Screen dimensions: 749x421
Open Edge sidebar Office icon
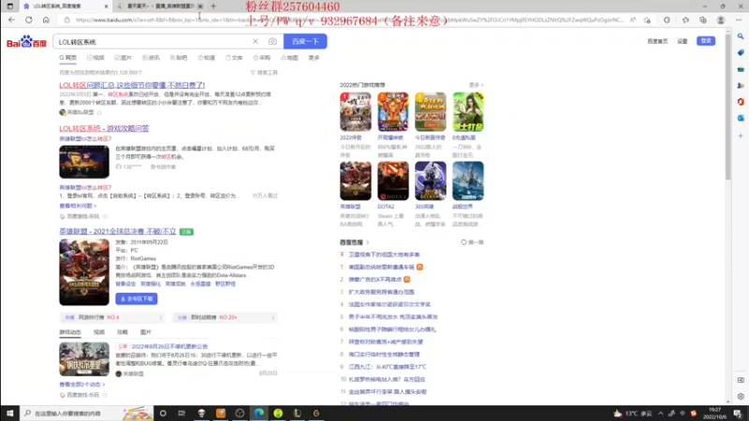point(741,102)
